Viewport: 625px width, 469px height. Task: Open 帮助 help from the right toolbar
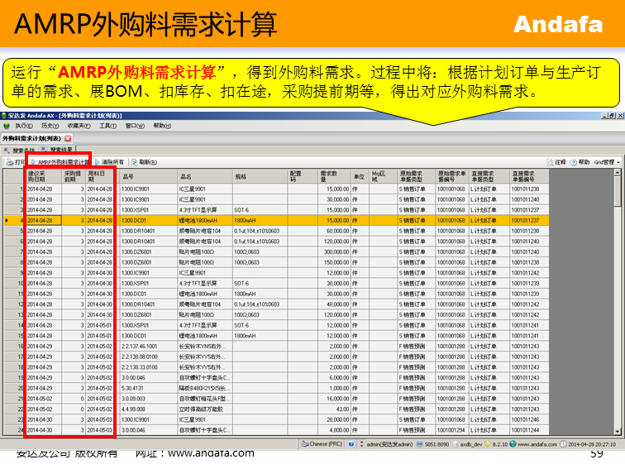[x=580, y=162]
